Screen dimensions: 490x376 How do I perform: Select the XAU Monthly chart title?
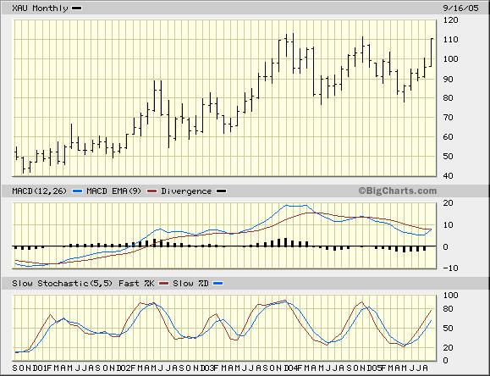(x=40, y=8)
